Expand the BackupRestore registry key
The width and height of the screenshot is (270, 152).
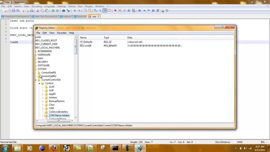pyautogui.click(x=43, y=101)
